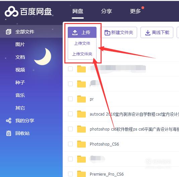Click the trash bin icon beside 回收站

[9, 133]
